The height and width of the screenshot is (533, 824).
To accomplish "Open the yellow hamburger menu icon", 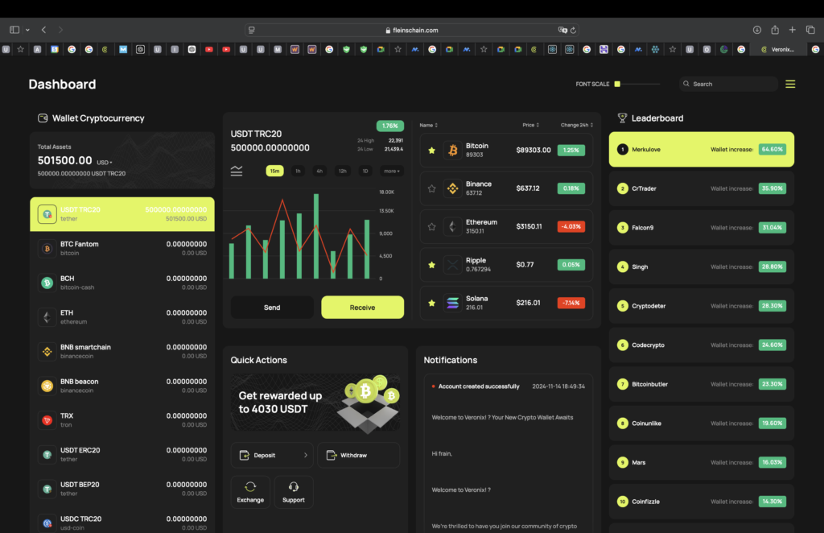I will (790, 84).
